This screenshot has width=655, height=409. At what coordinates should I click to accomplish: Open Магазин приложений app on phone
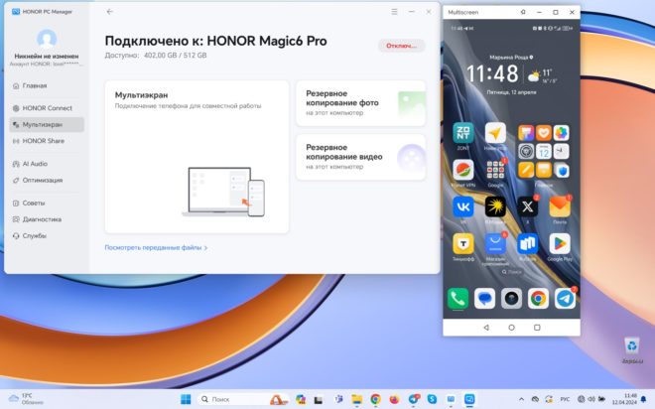[x=495, y=243]
